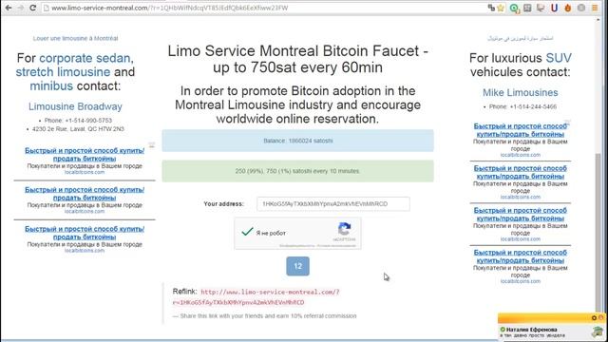
Task: Open the second left-column bitcoin ad link
Action: (x=85, y=194)
